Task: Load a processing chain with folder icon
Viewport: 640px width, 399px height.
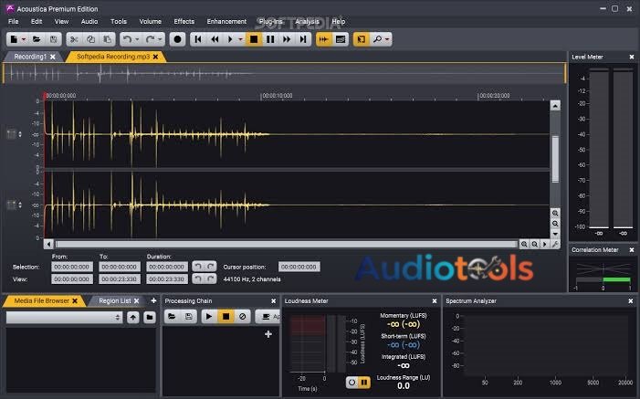Action: pos(172,317)
